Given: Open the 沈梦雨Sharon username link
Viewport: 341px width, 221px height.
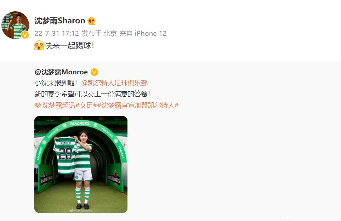Looking at the screenshot, I should [x=60, y=21].
